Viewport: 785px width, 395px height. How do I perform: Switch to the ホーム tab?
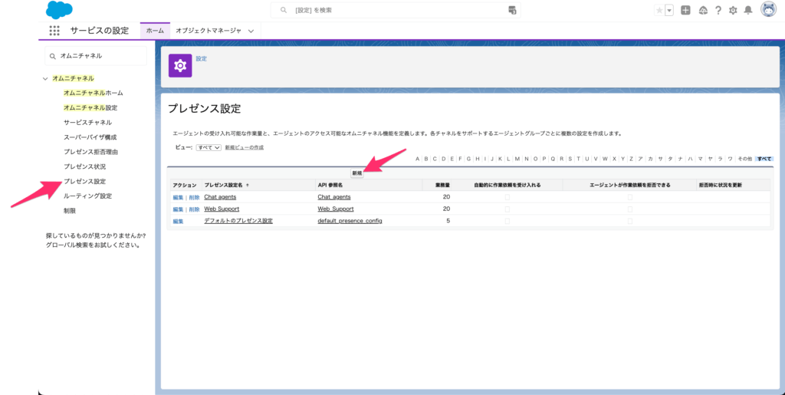point(155,31)
